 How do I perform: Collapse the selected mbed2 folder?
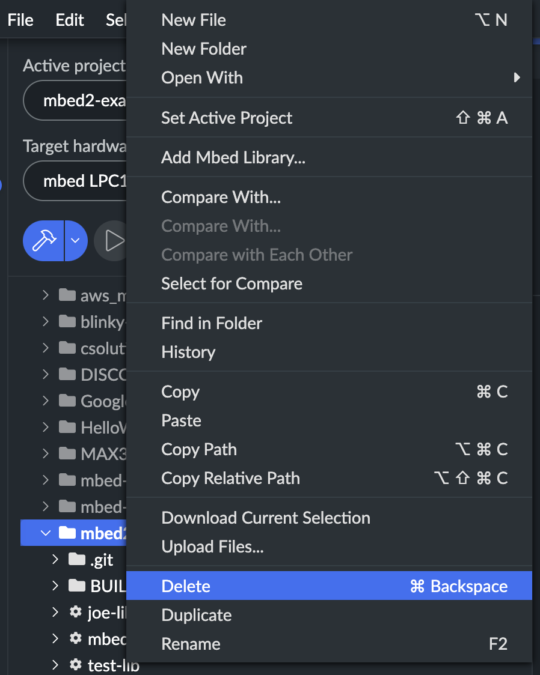click(45, 533)
